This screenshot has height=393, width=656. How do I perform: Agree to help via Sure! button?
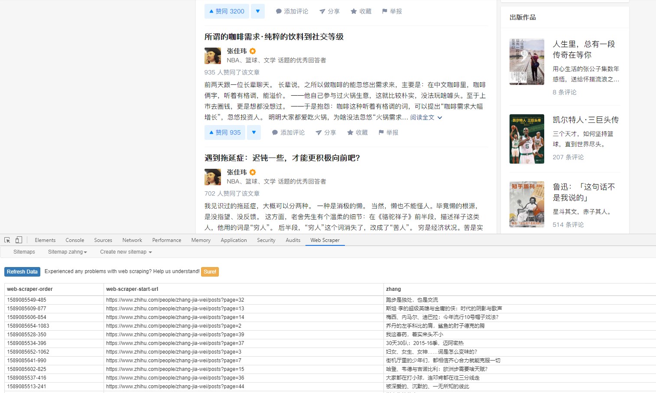[x=210, y=272]
